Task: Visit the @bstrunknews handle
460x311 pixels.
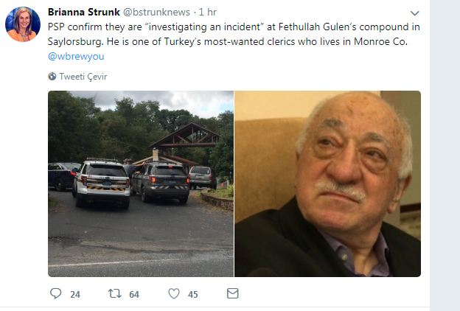Action: click(x=156, y=12)
